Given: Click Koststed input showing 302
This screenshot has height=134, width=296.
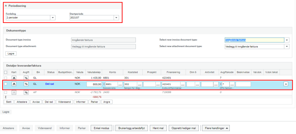Looking at the screenshot, I should pos(131,85).
